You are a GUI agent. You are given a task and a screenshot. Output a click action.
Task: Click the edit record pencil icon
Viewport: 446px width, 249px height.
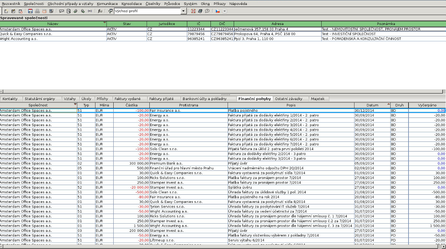(13, 11)
